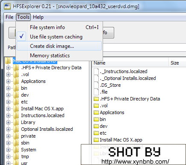Click dev folder icon in tree

(x=16, y=95)
